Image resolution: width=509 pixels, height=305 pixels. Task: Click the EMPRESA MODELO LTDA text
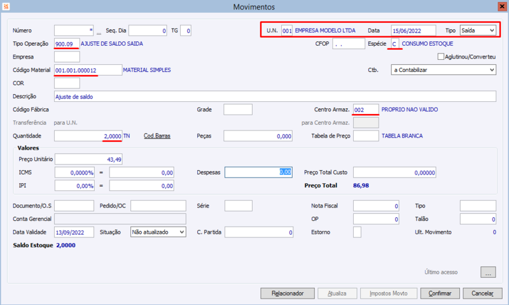pos(325,31)
